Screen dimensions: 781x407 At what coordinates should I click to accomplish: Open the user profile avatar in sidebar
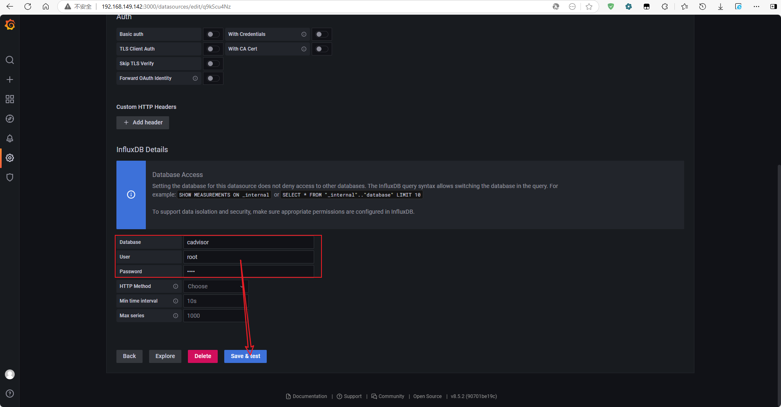tap(10, 374)
